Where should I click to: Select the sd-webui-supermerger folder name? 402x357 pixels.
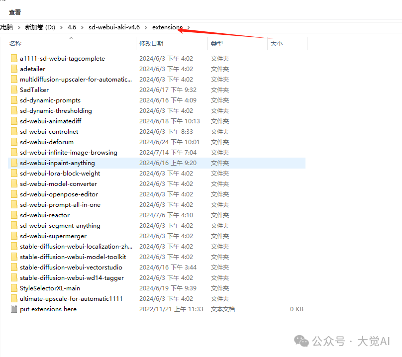(53, 236)
